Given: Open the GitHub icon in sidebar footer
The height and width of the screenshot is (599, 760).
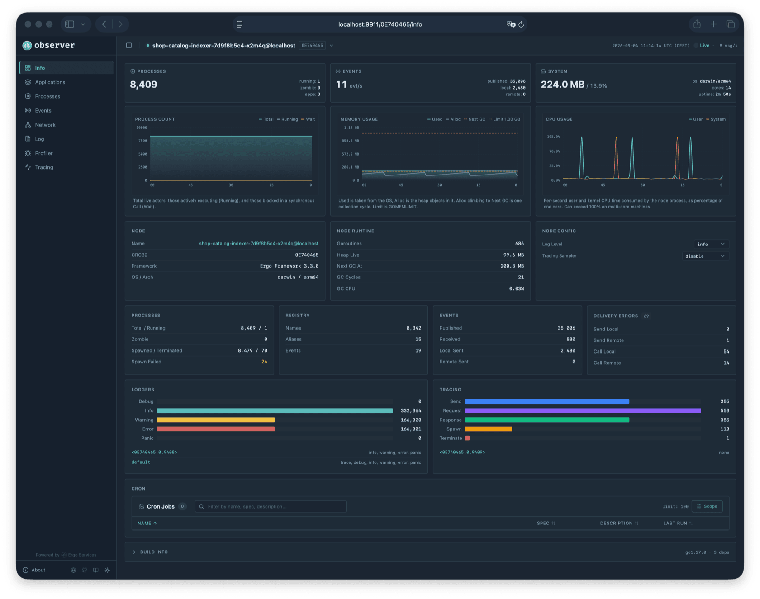Looking at the screenshot, I should tap(85, 570).
